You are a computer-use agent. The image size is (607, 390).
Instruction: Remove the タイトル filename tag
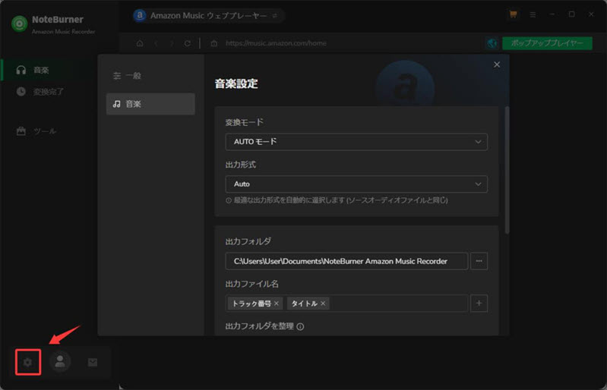tap(323, 304)
